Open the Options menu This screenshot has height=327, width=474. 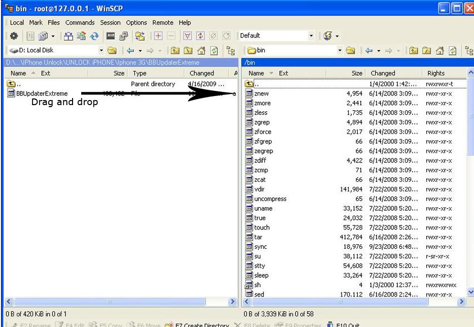[137, 23]
